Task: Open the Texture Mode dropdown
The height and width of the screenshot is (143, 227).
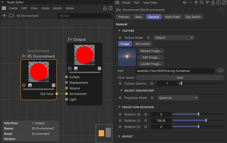Action: [174, 38]
